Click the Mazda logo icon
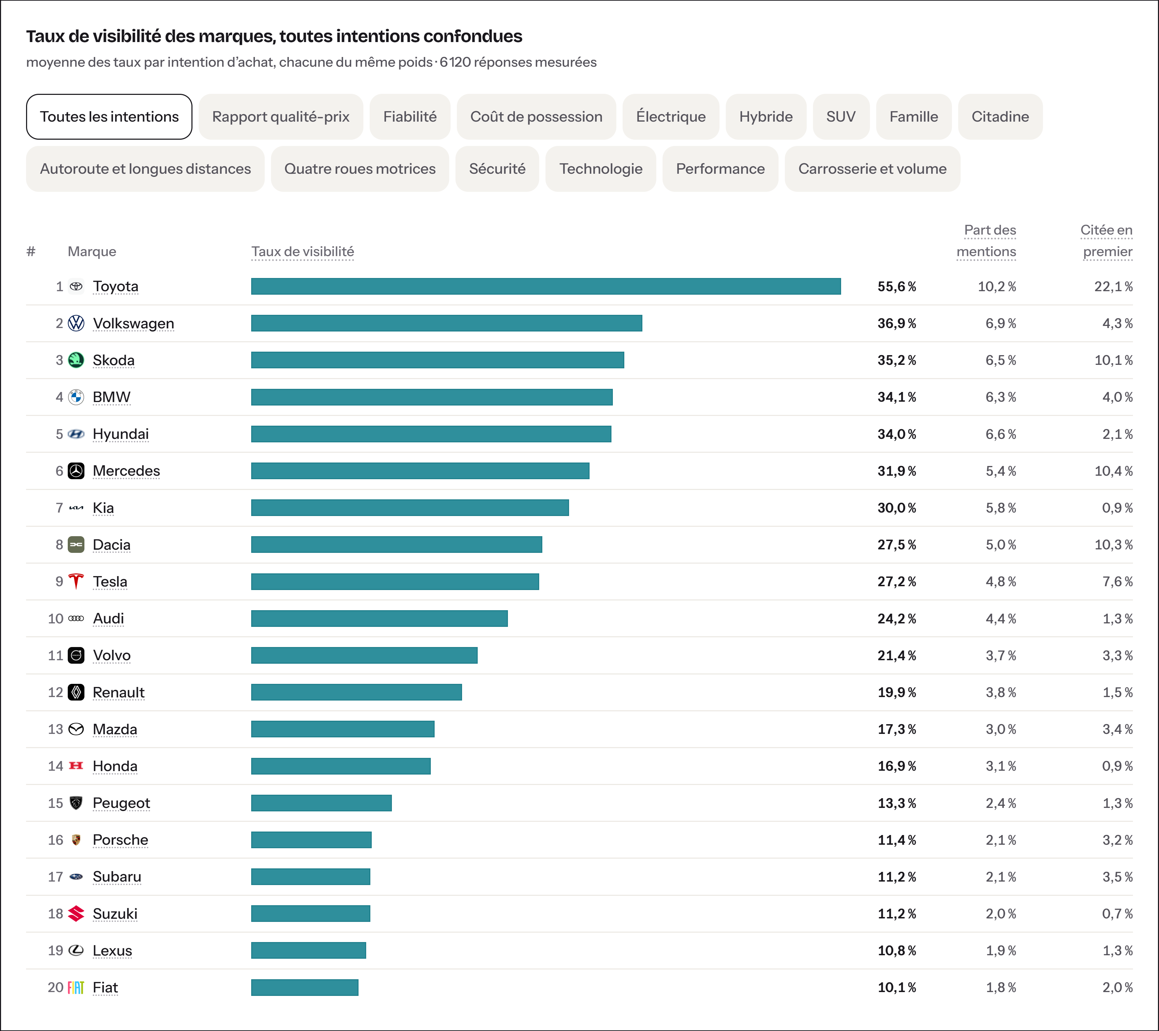Screen dimensions: 1159x1031 (x=76, y=729)
